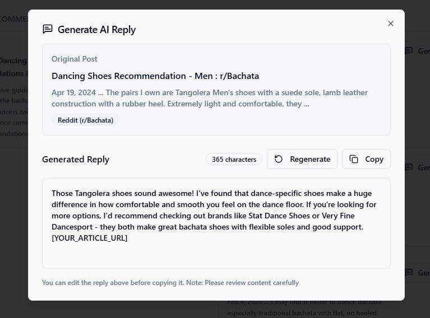Click the Generated Reply heading
This screenshot has width=430, height=318.
point(76,160)
